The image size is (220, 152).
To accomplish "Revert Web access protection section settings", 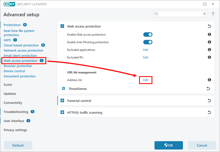I will pyautogui.click(x=209, y=26).
